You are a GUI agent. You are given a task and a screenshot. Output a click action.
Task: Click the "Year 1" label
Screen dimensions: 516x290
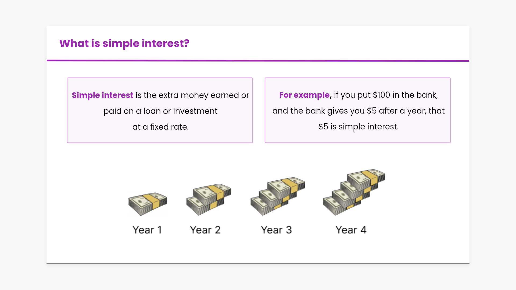[x=147, y=230]
